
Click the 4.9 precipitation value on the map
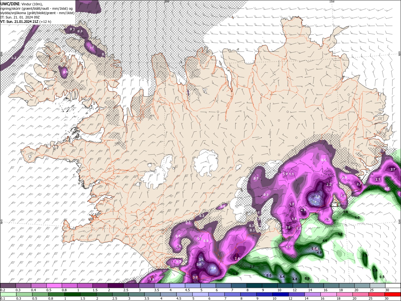point(319,252)
